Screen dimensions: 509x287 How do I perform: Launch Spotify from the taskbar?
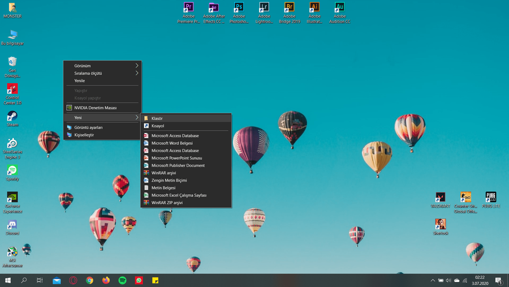122,280
